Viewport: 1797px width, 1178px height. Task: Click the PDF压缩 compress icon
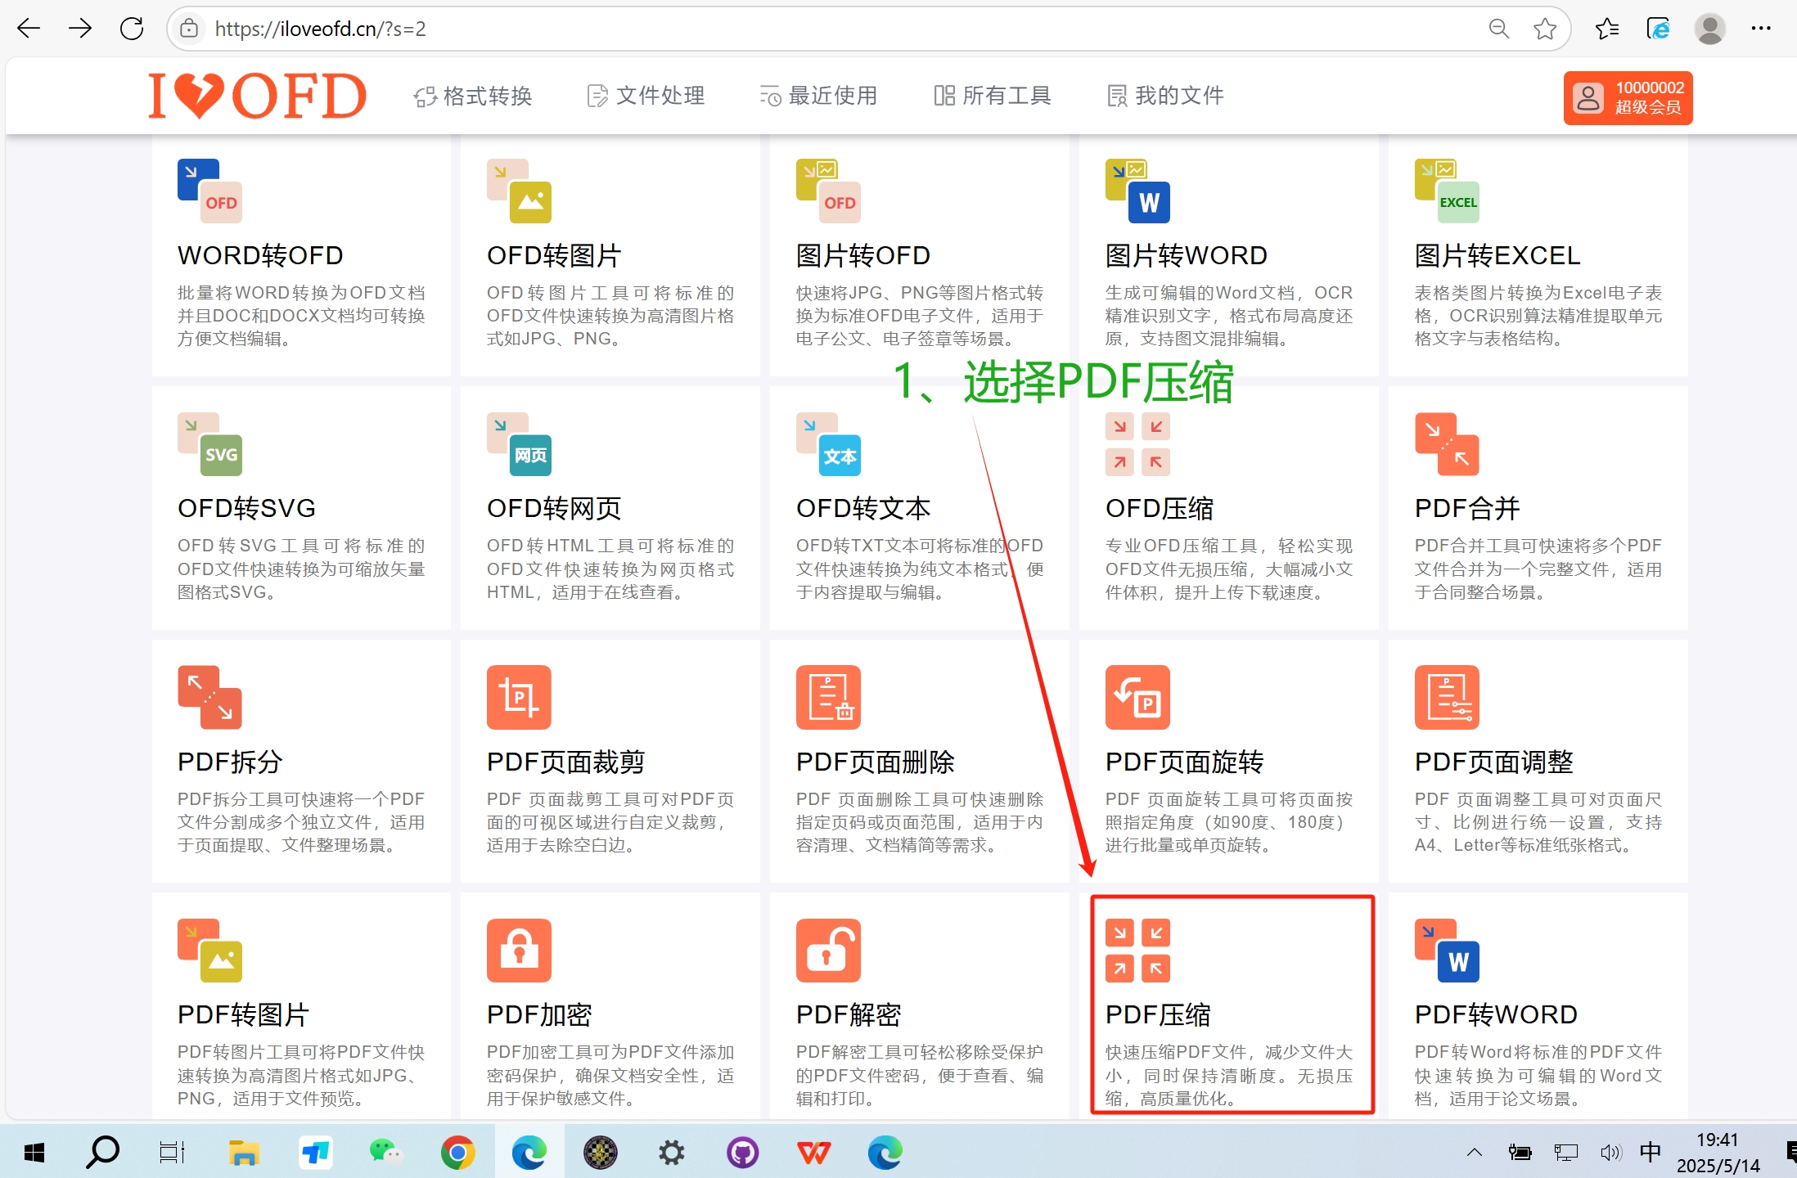point(1137,950)
